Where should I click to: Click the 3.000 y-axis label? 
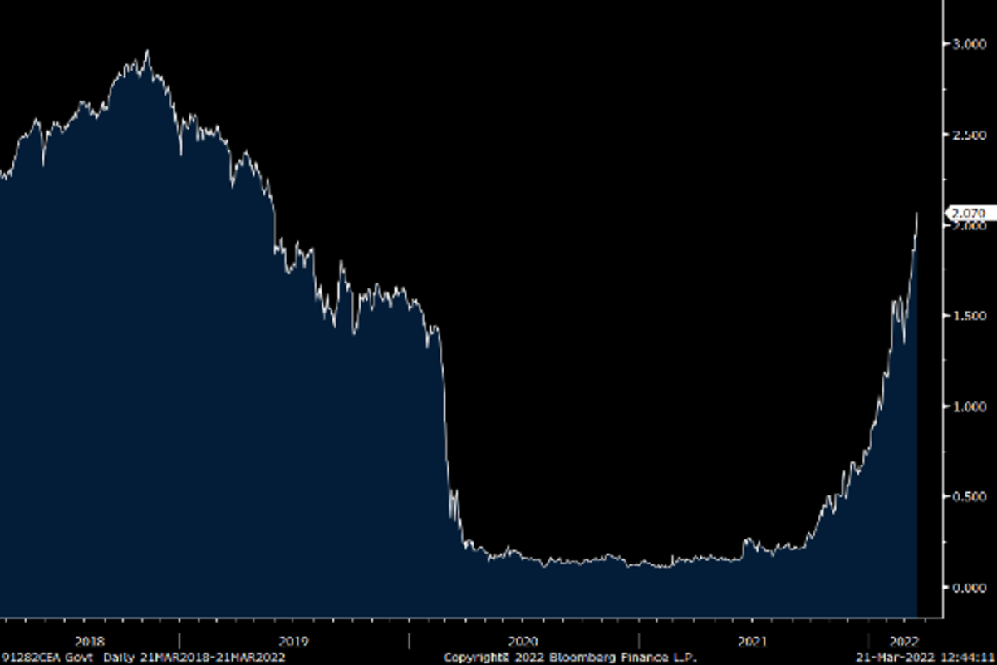point(968,44)
